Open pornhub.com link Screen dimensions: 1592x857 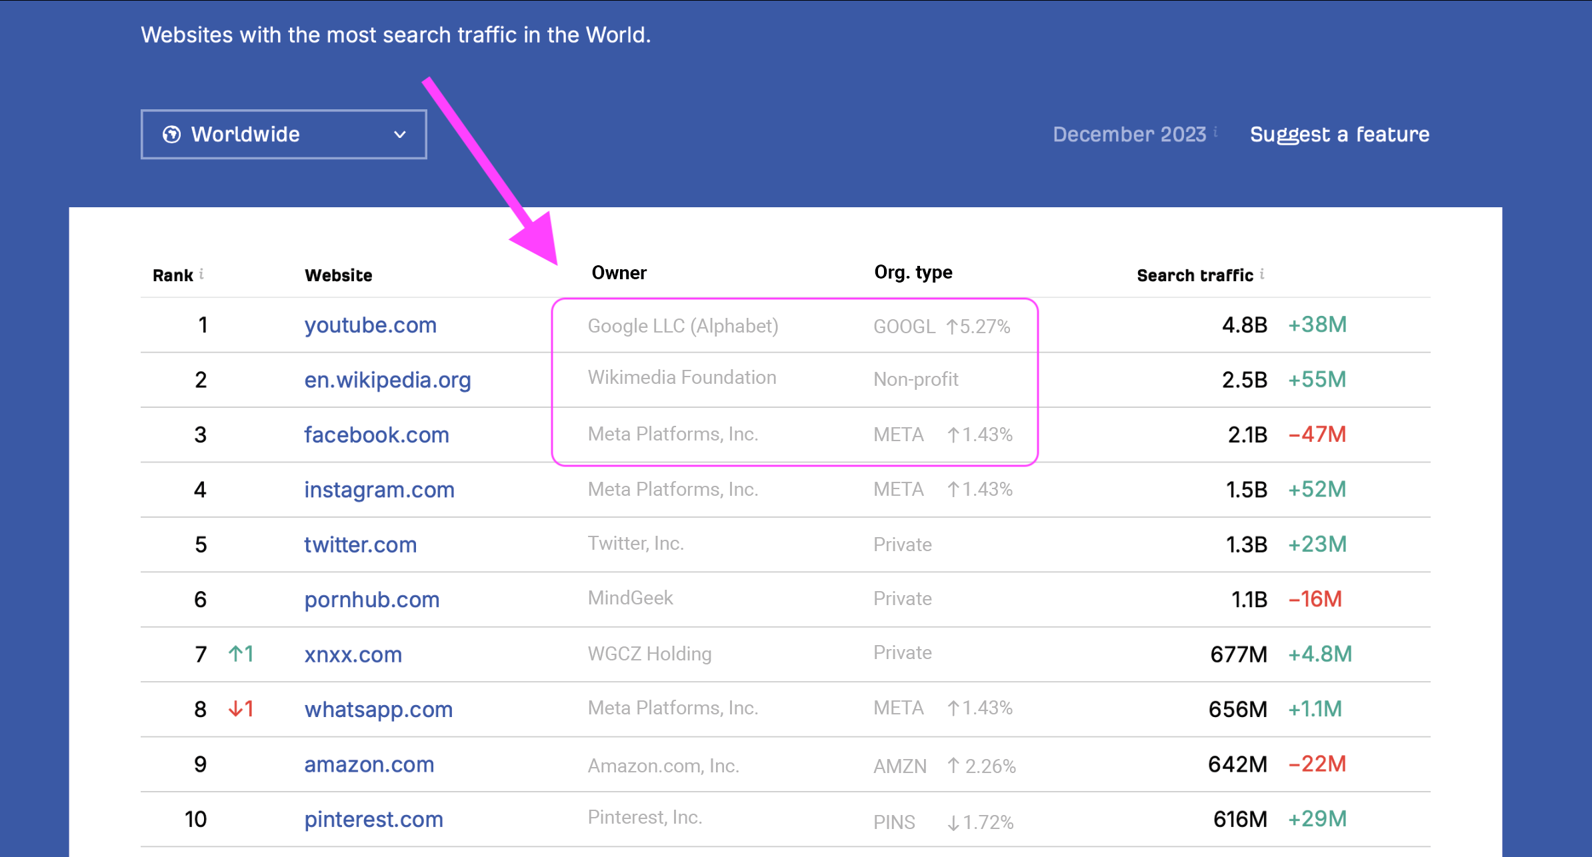coord(372,600)
